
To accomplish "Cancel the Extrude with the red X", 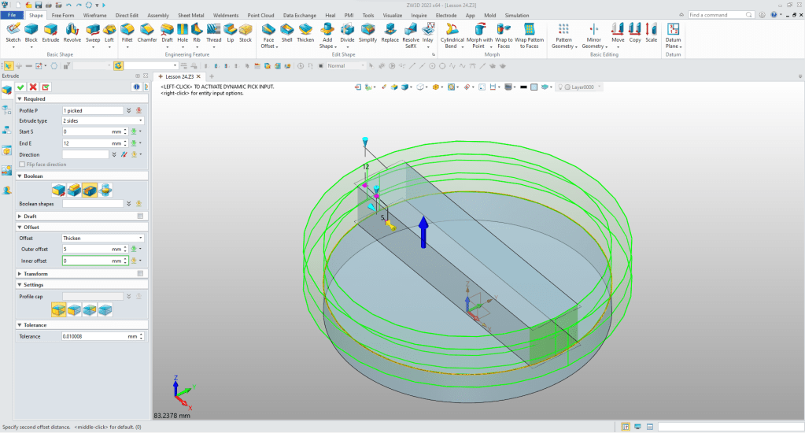I will pyautogui.click(x=33, y=87).
